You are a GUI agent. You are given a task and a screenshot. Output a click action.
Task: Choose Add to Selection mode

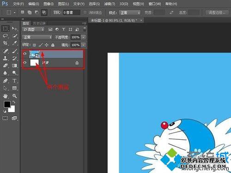click(30, 12)
